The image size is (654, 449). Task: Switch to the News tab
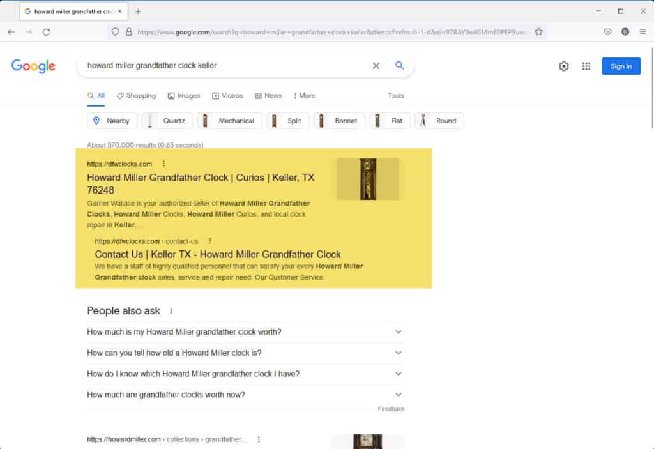(268, 96)
